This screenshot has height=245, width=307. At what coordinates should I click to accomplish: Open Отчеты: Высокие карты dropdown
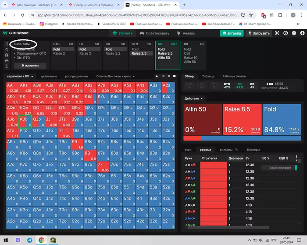click(115, 76)
